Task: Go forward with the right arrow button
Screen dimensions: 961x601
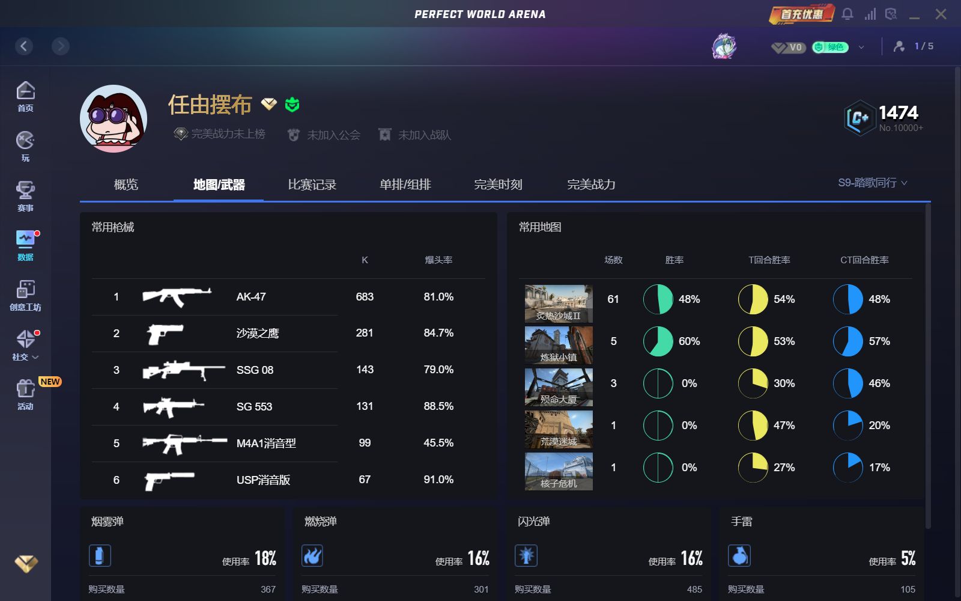Action: coord(60,46)
